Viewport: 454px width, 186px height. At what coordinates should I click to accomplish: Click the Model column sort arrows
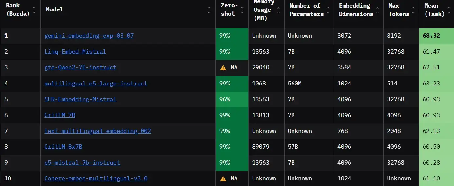(x=209, y=10)
